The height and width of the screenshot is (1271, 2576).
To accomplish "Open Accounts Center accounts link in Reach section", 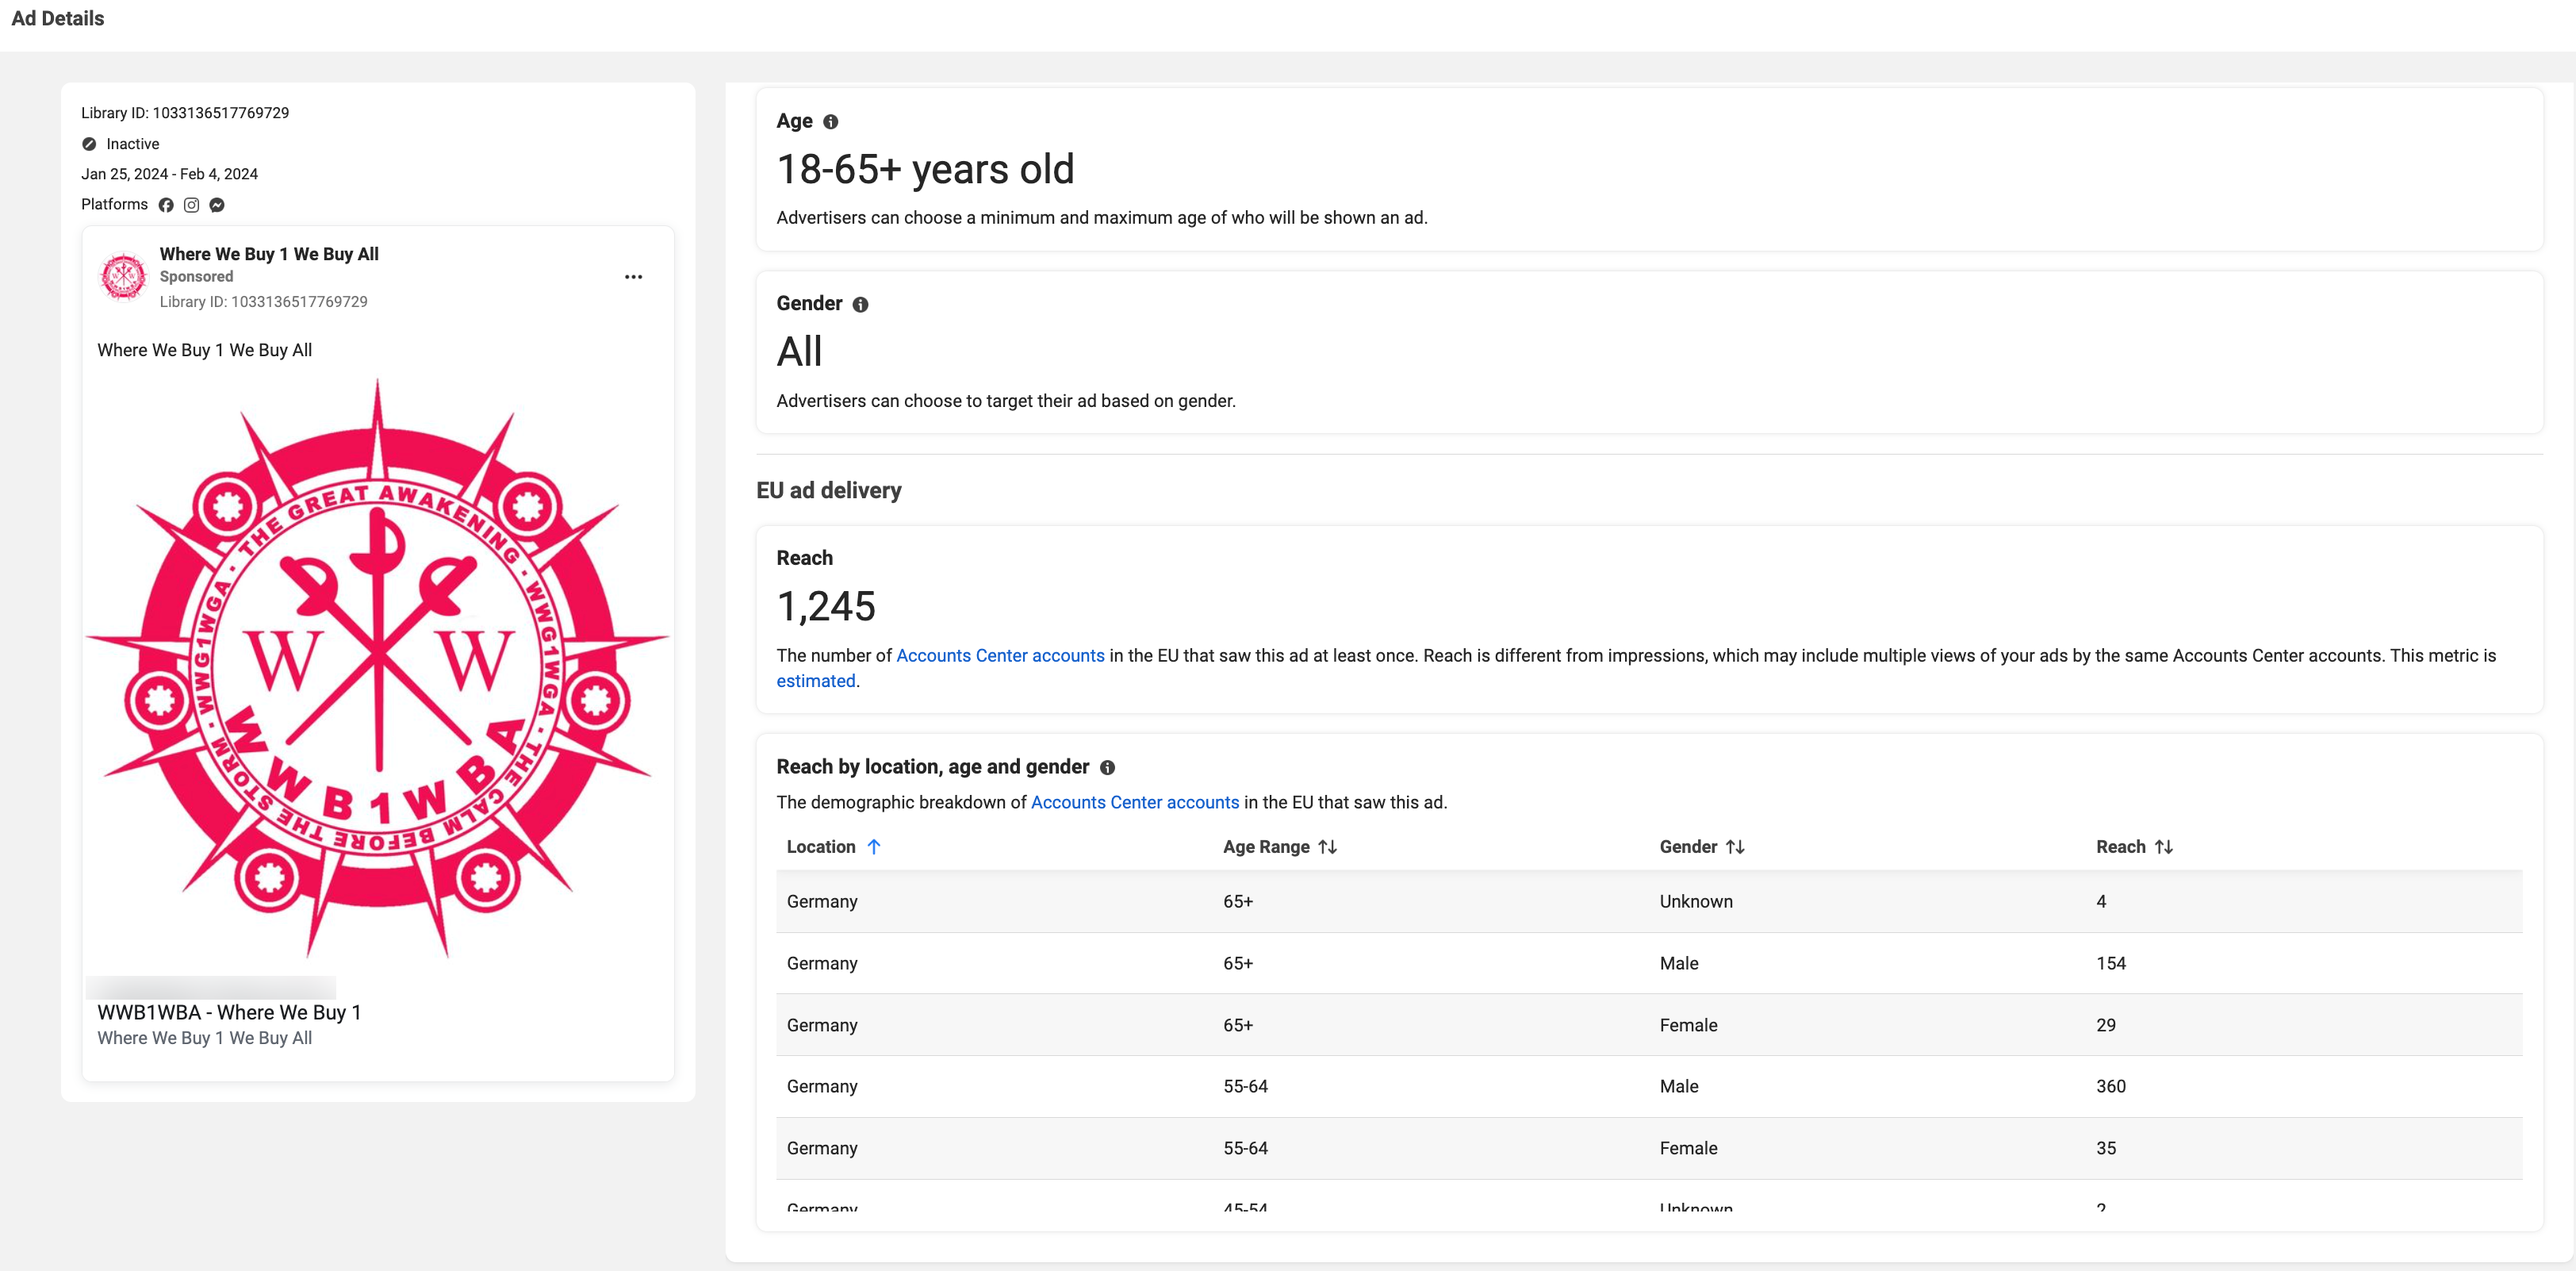I will pos(1000,656).
